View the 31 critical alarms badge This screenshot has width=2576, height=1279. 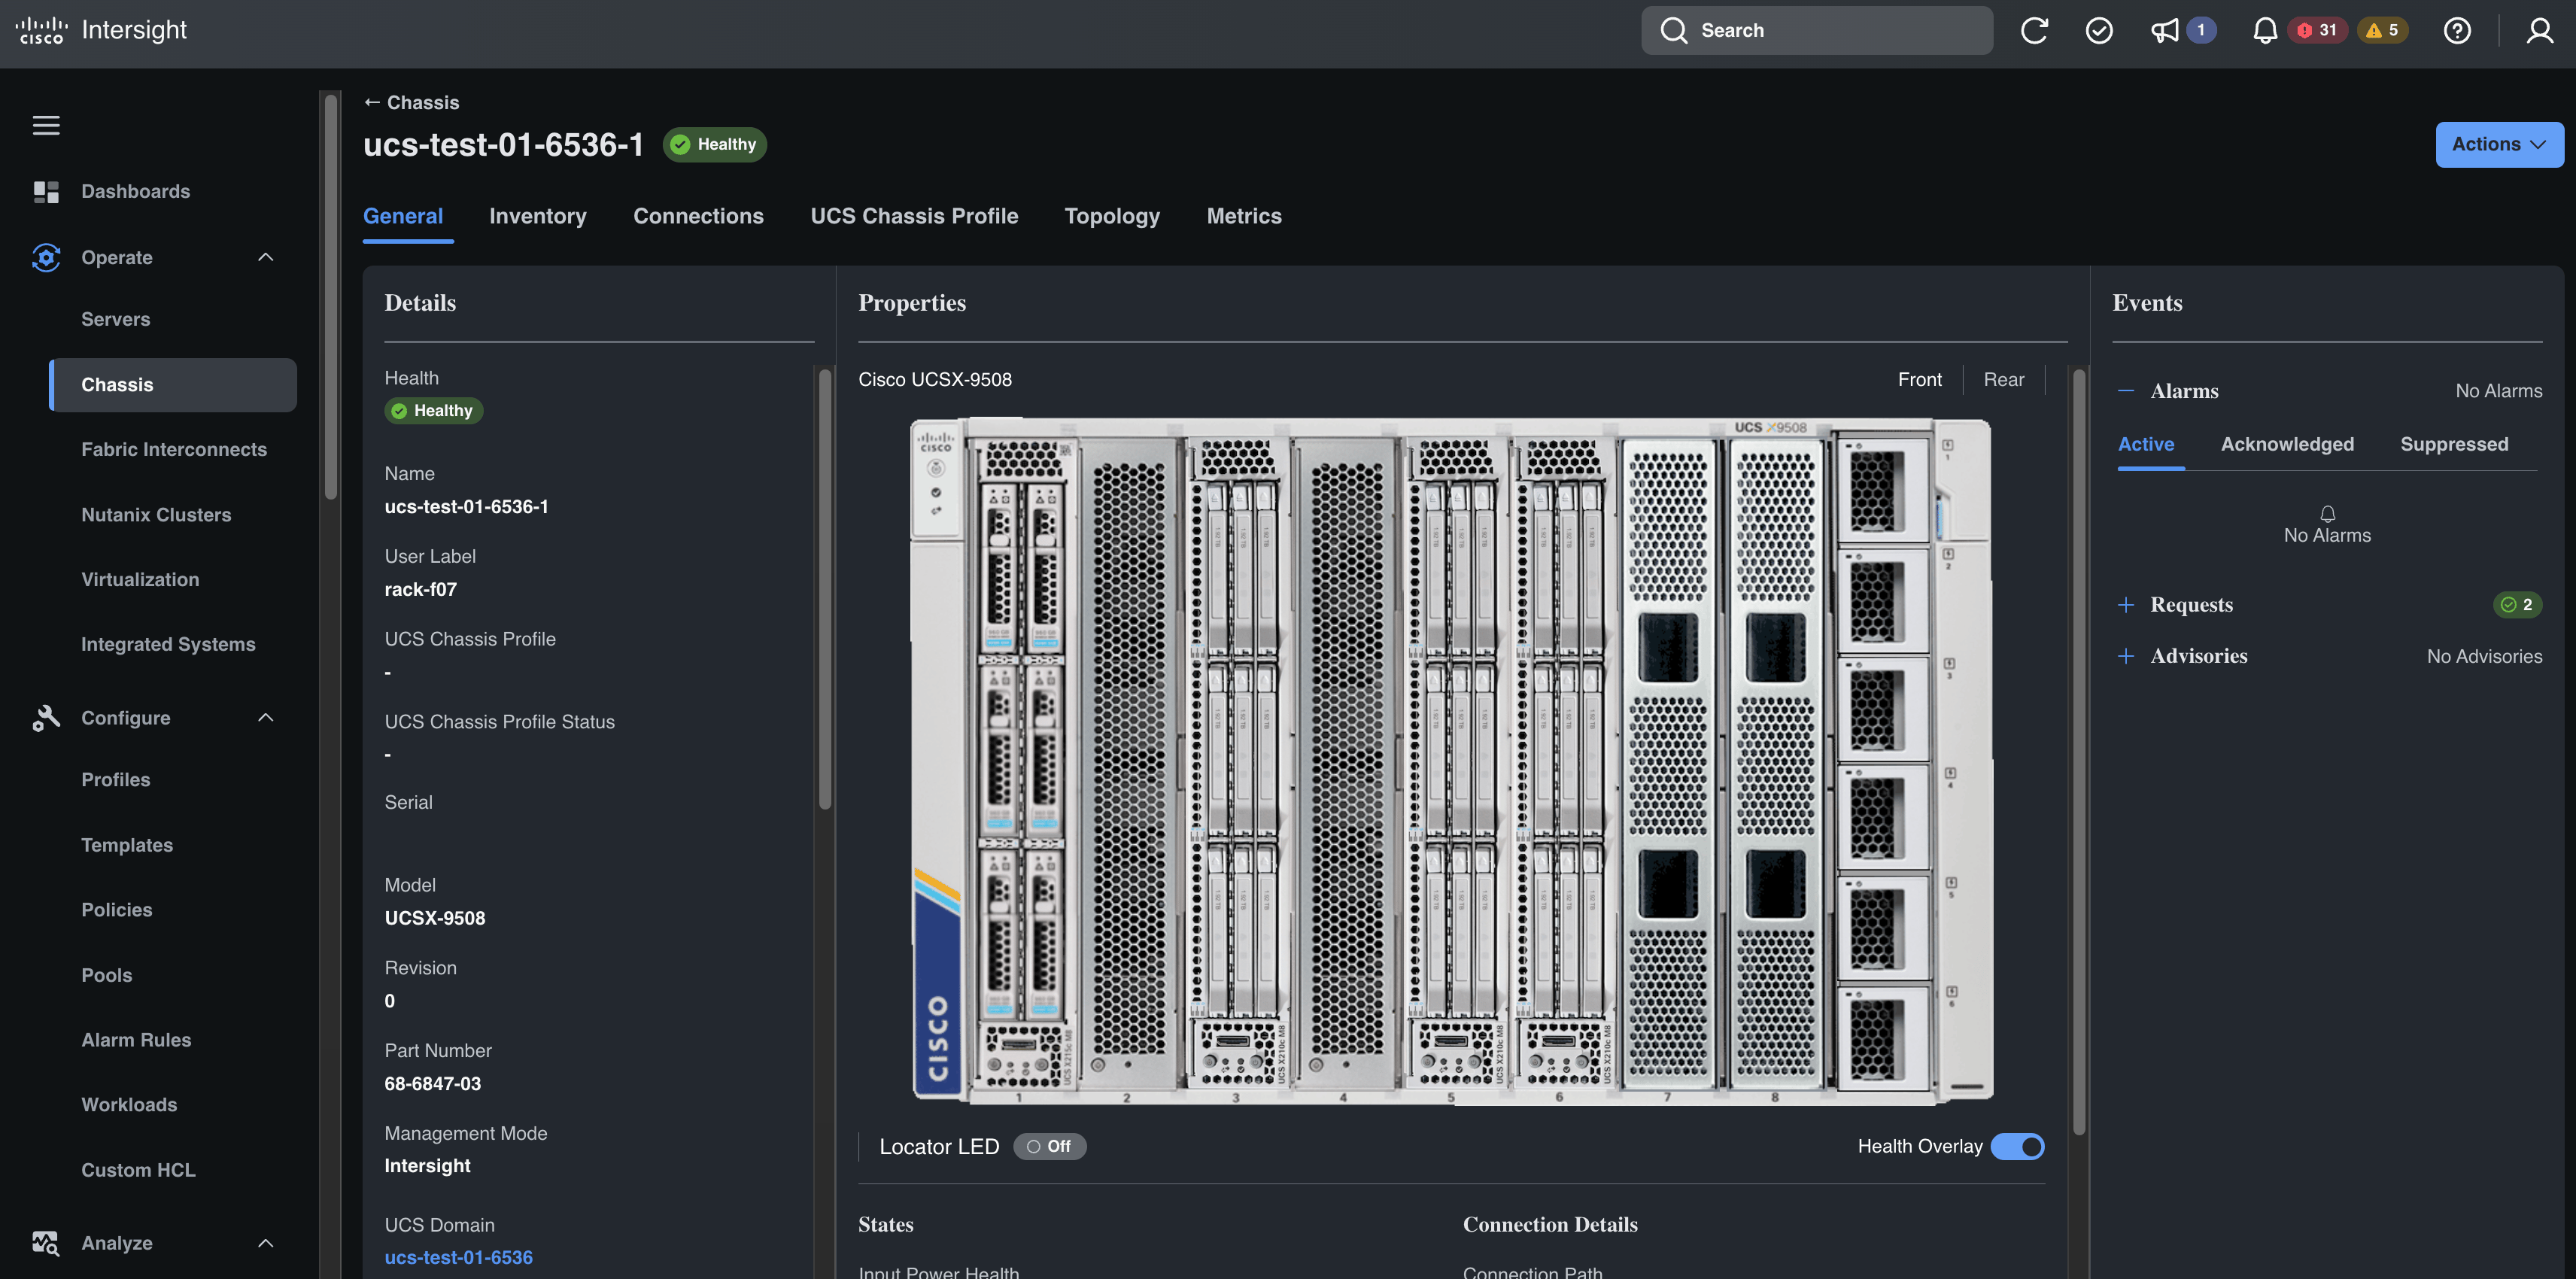(2317, 30)
